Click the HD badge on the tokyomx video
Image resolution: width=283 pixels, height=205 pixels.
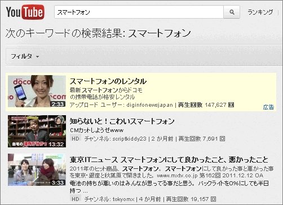pos(76,199)
